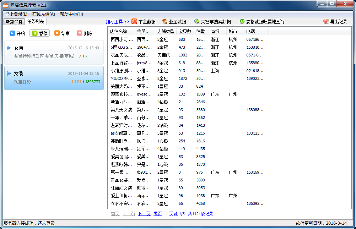Switch to the 新建任务 tab
The height and width of the screenshot is (229, 356).
[14, 21]
